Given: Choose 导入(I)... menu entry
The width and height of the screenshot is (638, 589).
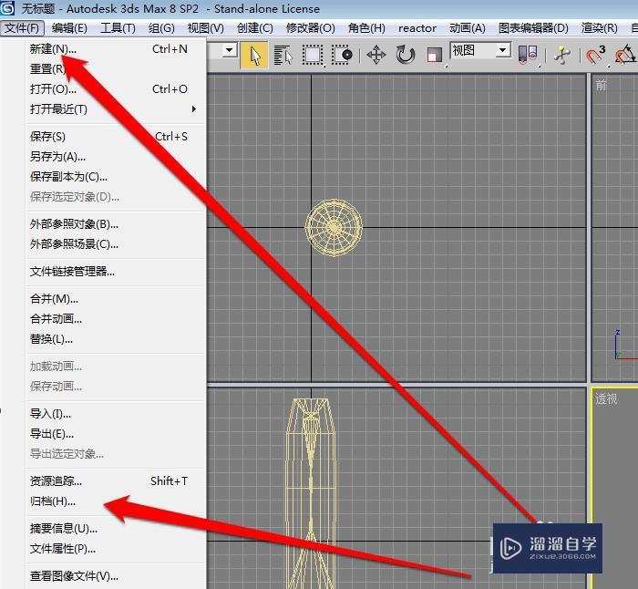Looking at the screenshot, I should [116, 414].
